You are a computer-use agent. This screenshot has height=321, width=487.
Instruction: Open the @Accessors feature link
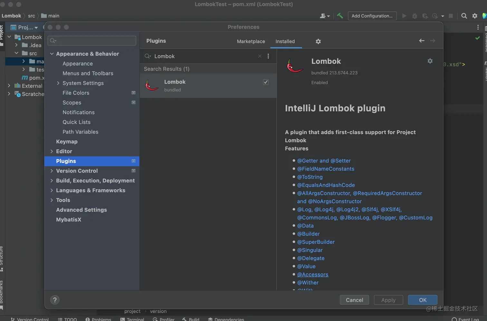pos(312,274)
